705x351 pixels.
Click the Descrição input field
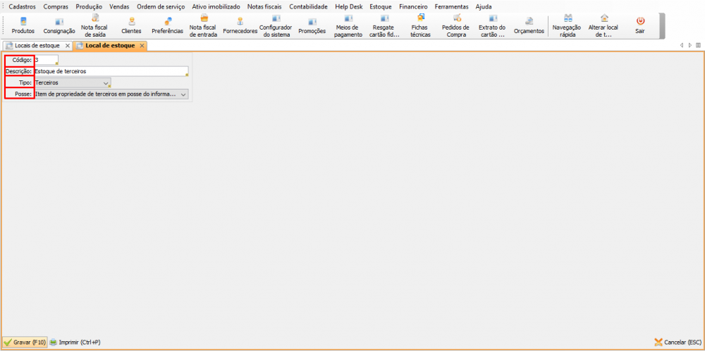coord(109,71)
